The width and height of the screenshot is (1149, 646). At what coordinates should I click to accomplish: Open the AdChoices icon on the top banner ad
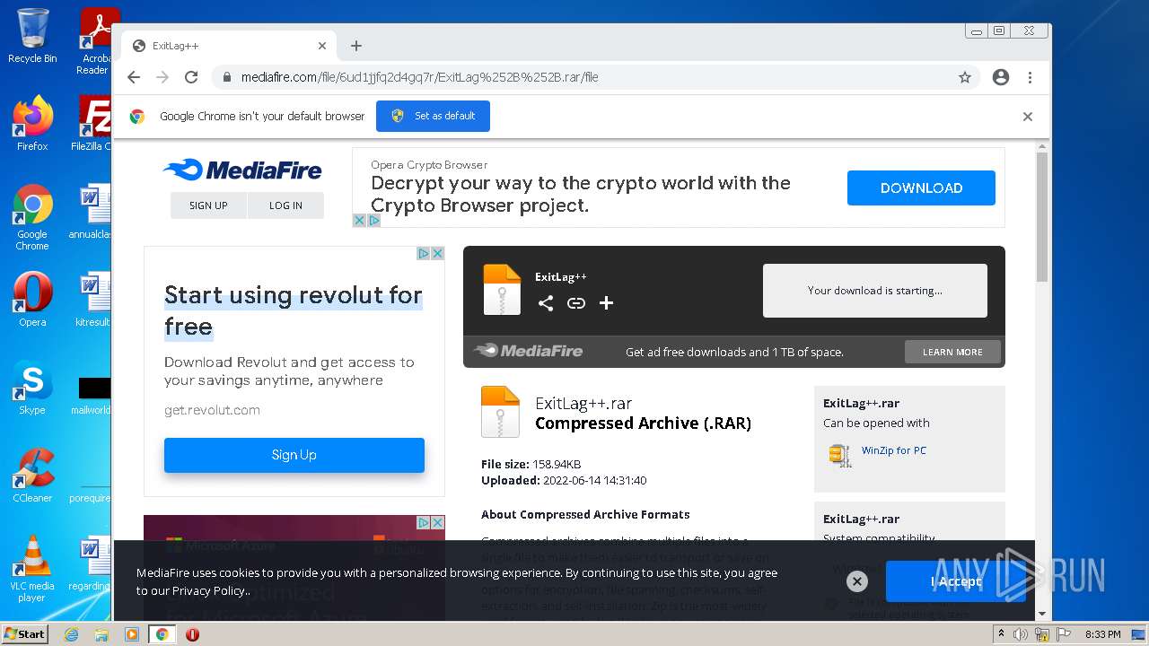[373, 221]
